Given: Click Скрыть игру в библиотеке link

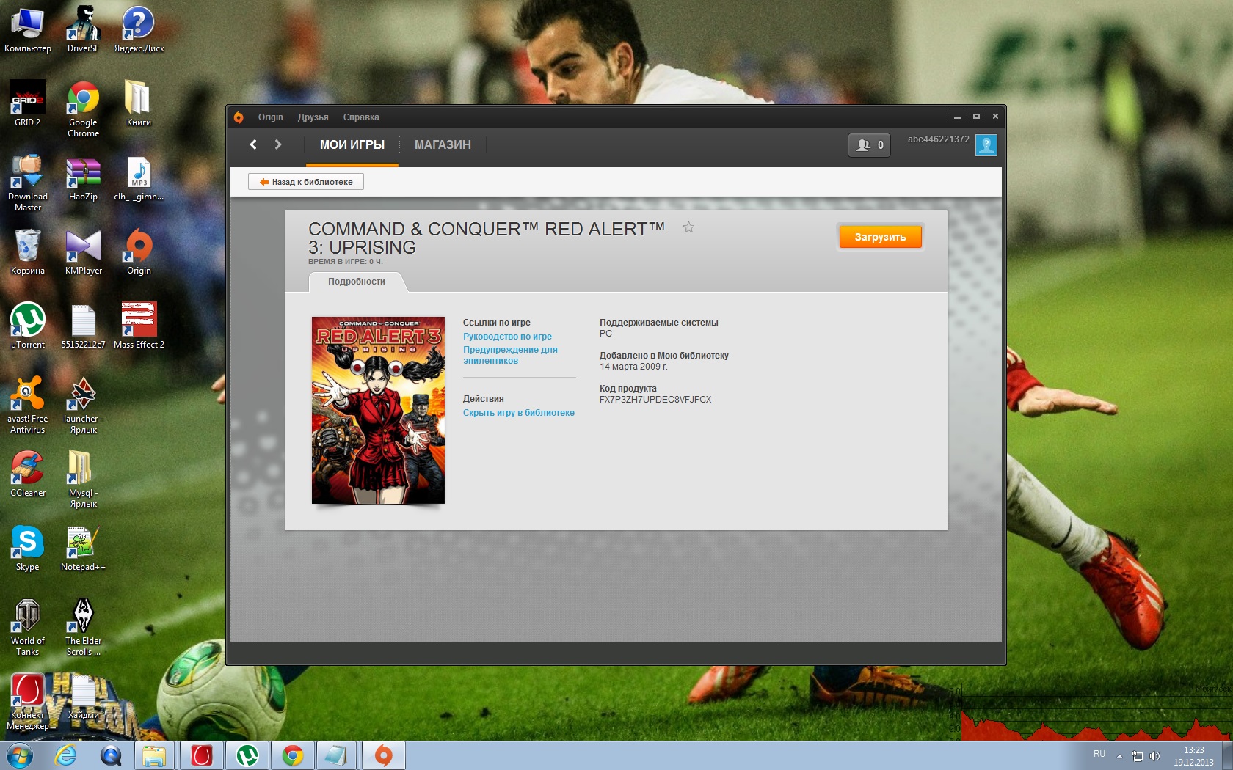Looking at the screenshot, I should (x=519, y=413).
